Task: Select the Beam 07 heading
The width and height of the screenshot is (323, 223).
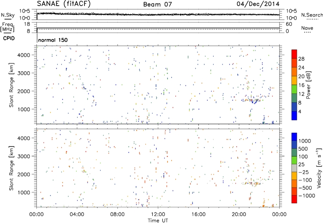Action: coord(157,4)
